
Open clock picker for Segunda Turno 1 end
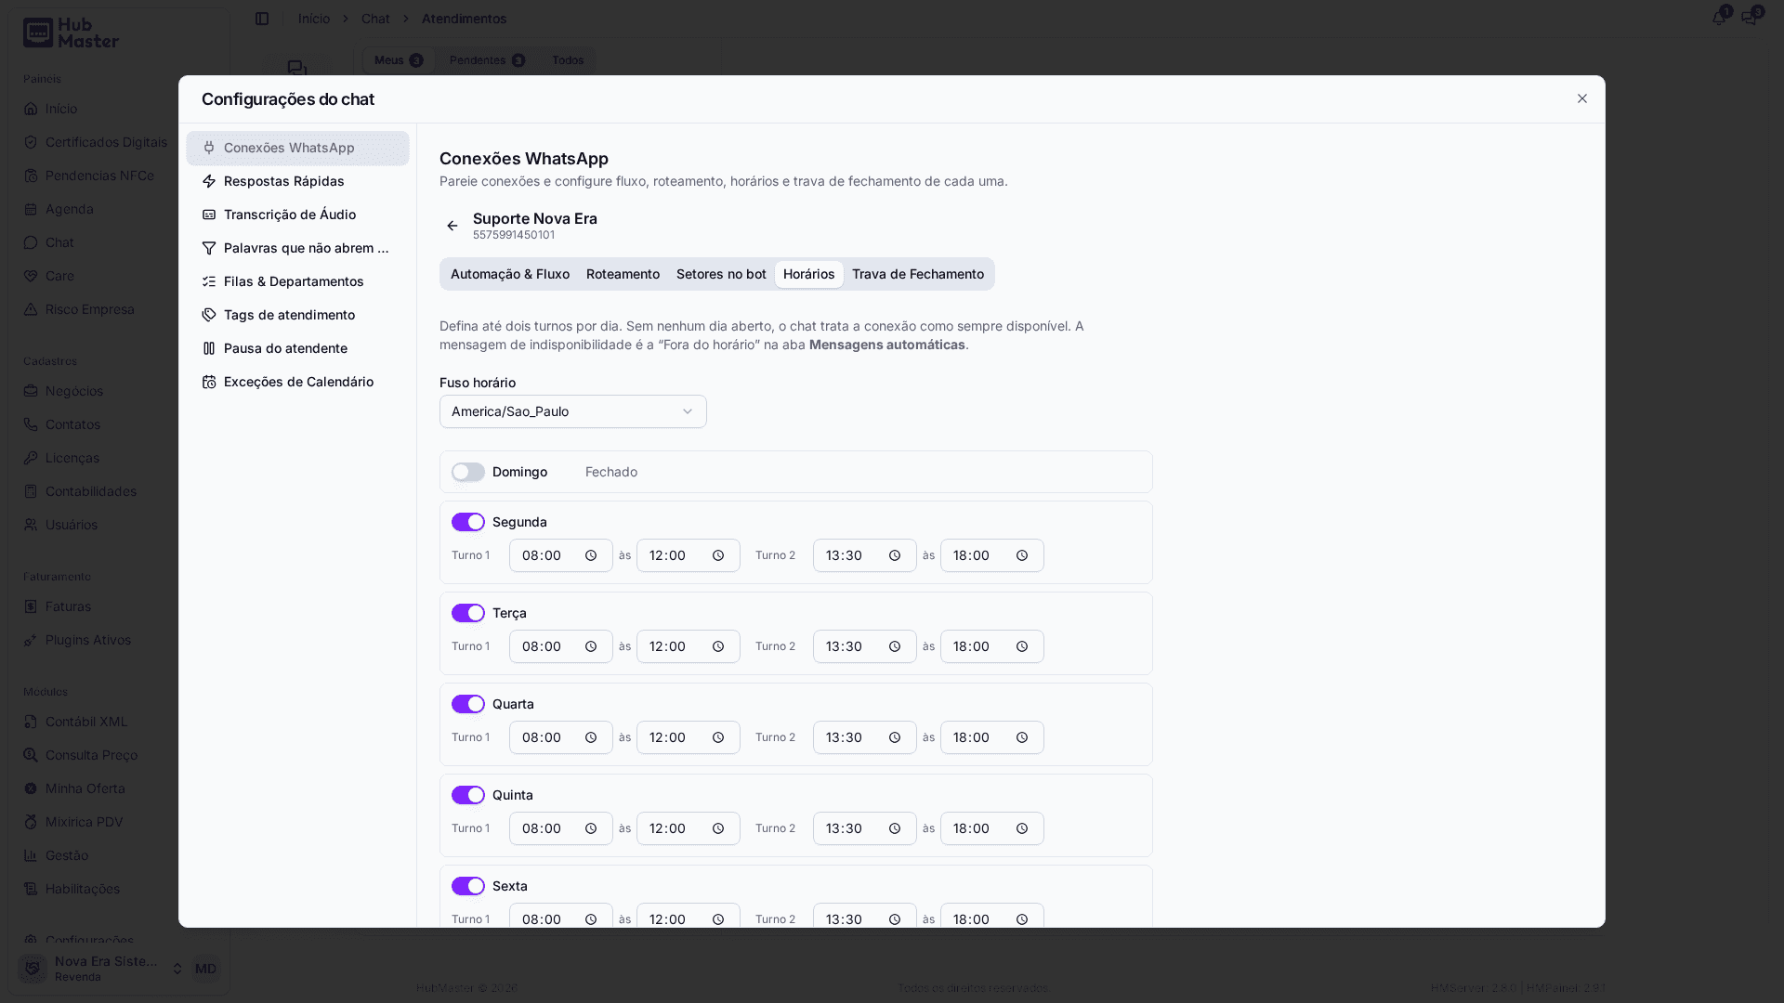point(718,555)
